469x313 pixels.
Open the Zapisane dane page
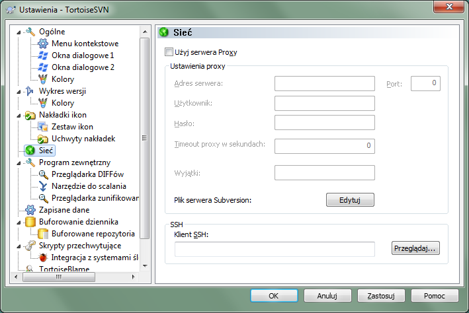tap(64, 210)
